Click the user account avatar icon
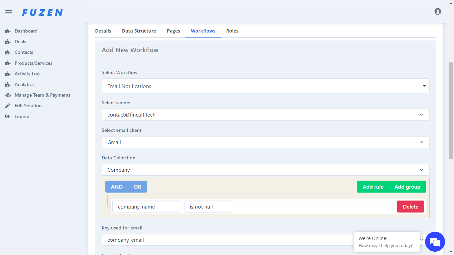 pyautogui.click(x=438, y=12)
